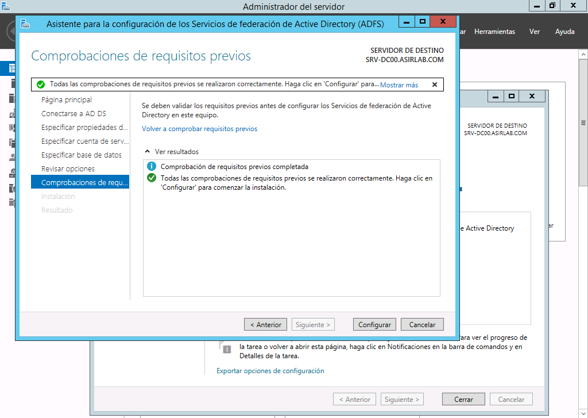The width and height of the screenshot is (588, 418).
Task: Maximize the background wizard window
Action: (x=511, y=96)
